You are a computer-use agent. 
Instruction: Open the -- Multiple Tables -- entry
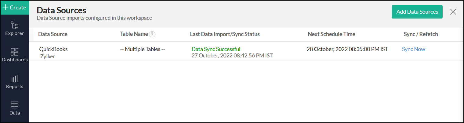[143, 49]
